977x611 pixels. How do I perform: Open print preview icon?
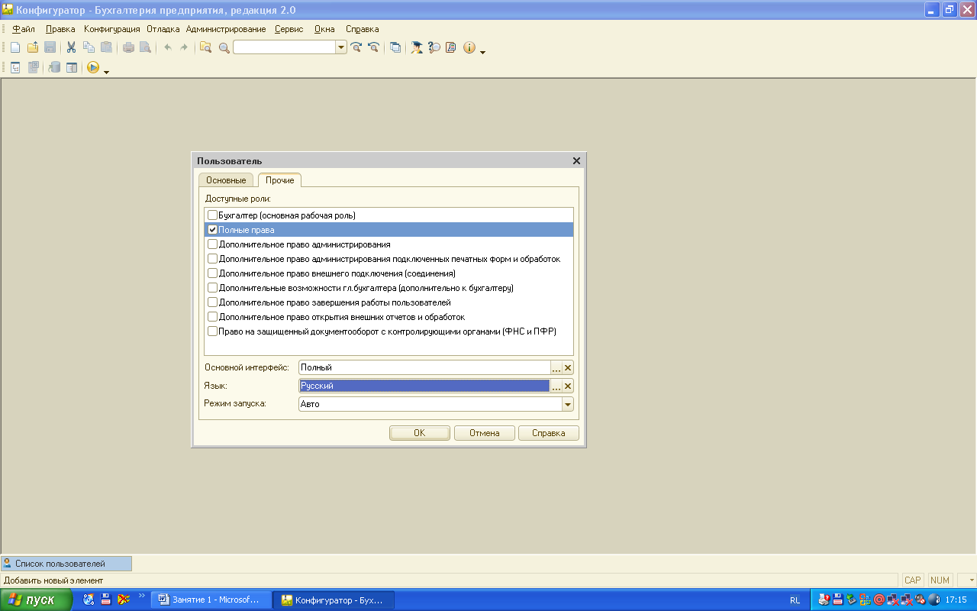point(145,47)
